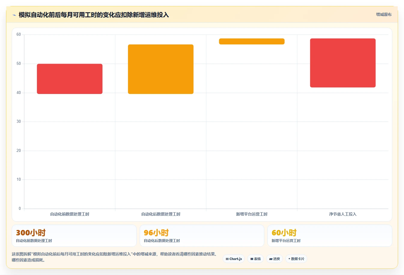This screenshot has width=404, height=275.
Task: Click the 60小时 data card
Action: pyautogui.click(x=330, y=236)
